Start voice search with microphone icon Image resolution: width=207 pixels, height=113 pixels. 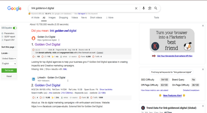(x=144, y=8)
